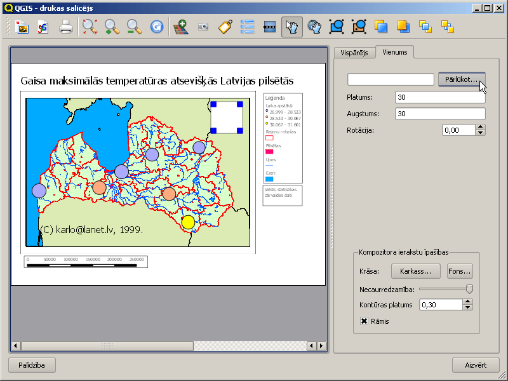Image resolution: width=508 pixels, height=381 pixels.
Task: Click the Export as image icon
Action: tap(22, 27)
